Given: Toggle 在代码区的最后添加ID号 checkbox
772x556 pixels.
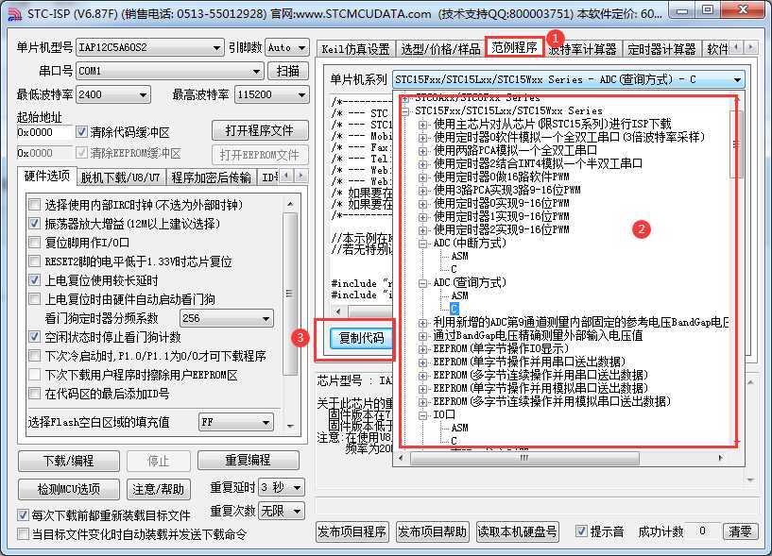Looking at the screenshot, I should (34, 394).
